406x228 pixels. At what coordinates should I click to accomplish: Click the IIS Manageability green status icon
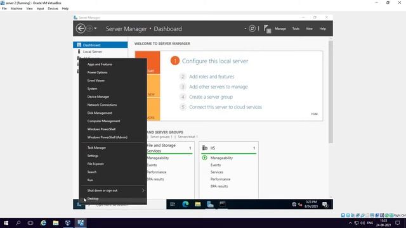click(x=204, y=158)
